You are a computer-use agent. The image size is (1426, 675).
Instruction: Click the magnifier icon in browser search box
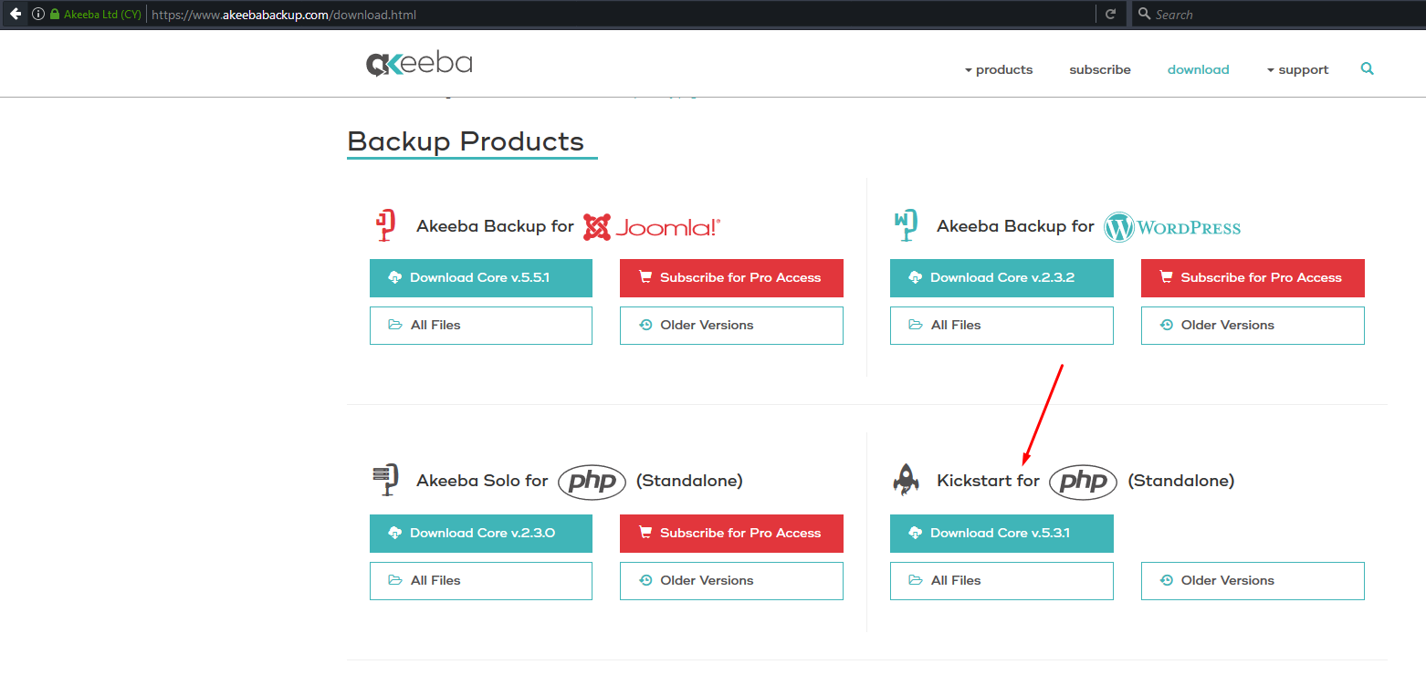coord(1144,14)
